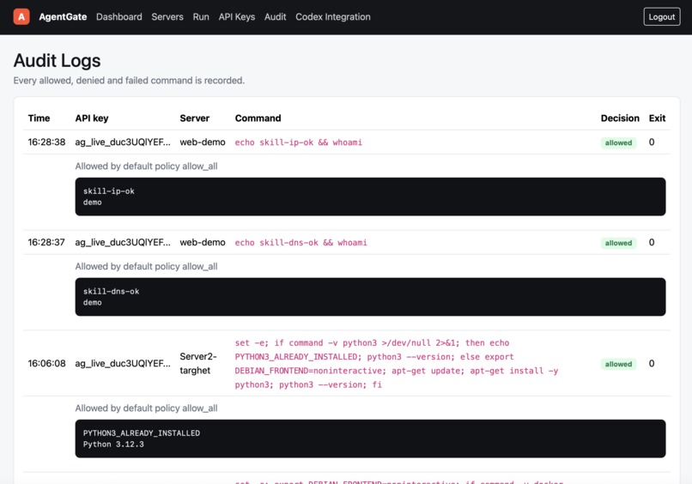Click the exit code 0 in the 16:28:38 row
The height and width of the screenshot is (484, 692).
coord(652,142)
